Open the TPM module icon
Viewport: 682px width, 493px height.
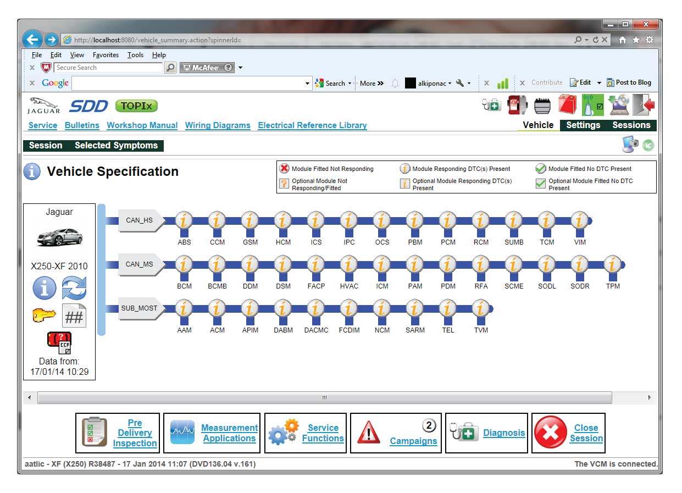tap(613, 265)
